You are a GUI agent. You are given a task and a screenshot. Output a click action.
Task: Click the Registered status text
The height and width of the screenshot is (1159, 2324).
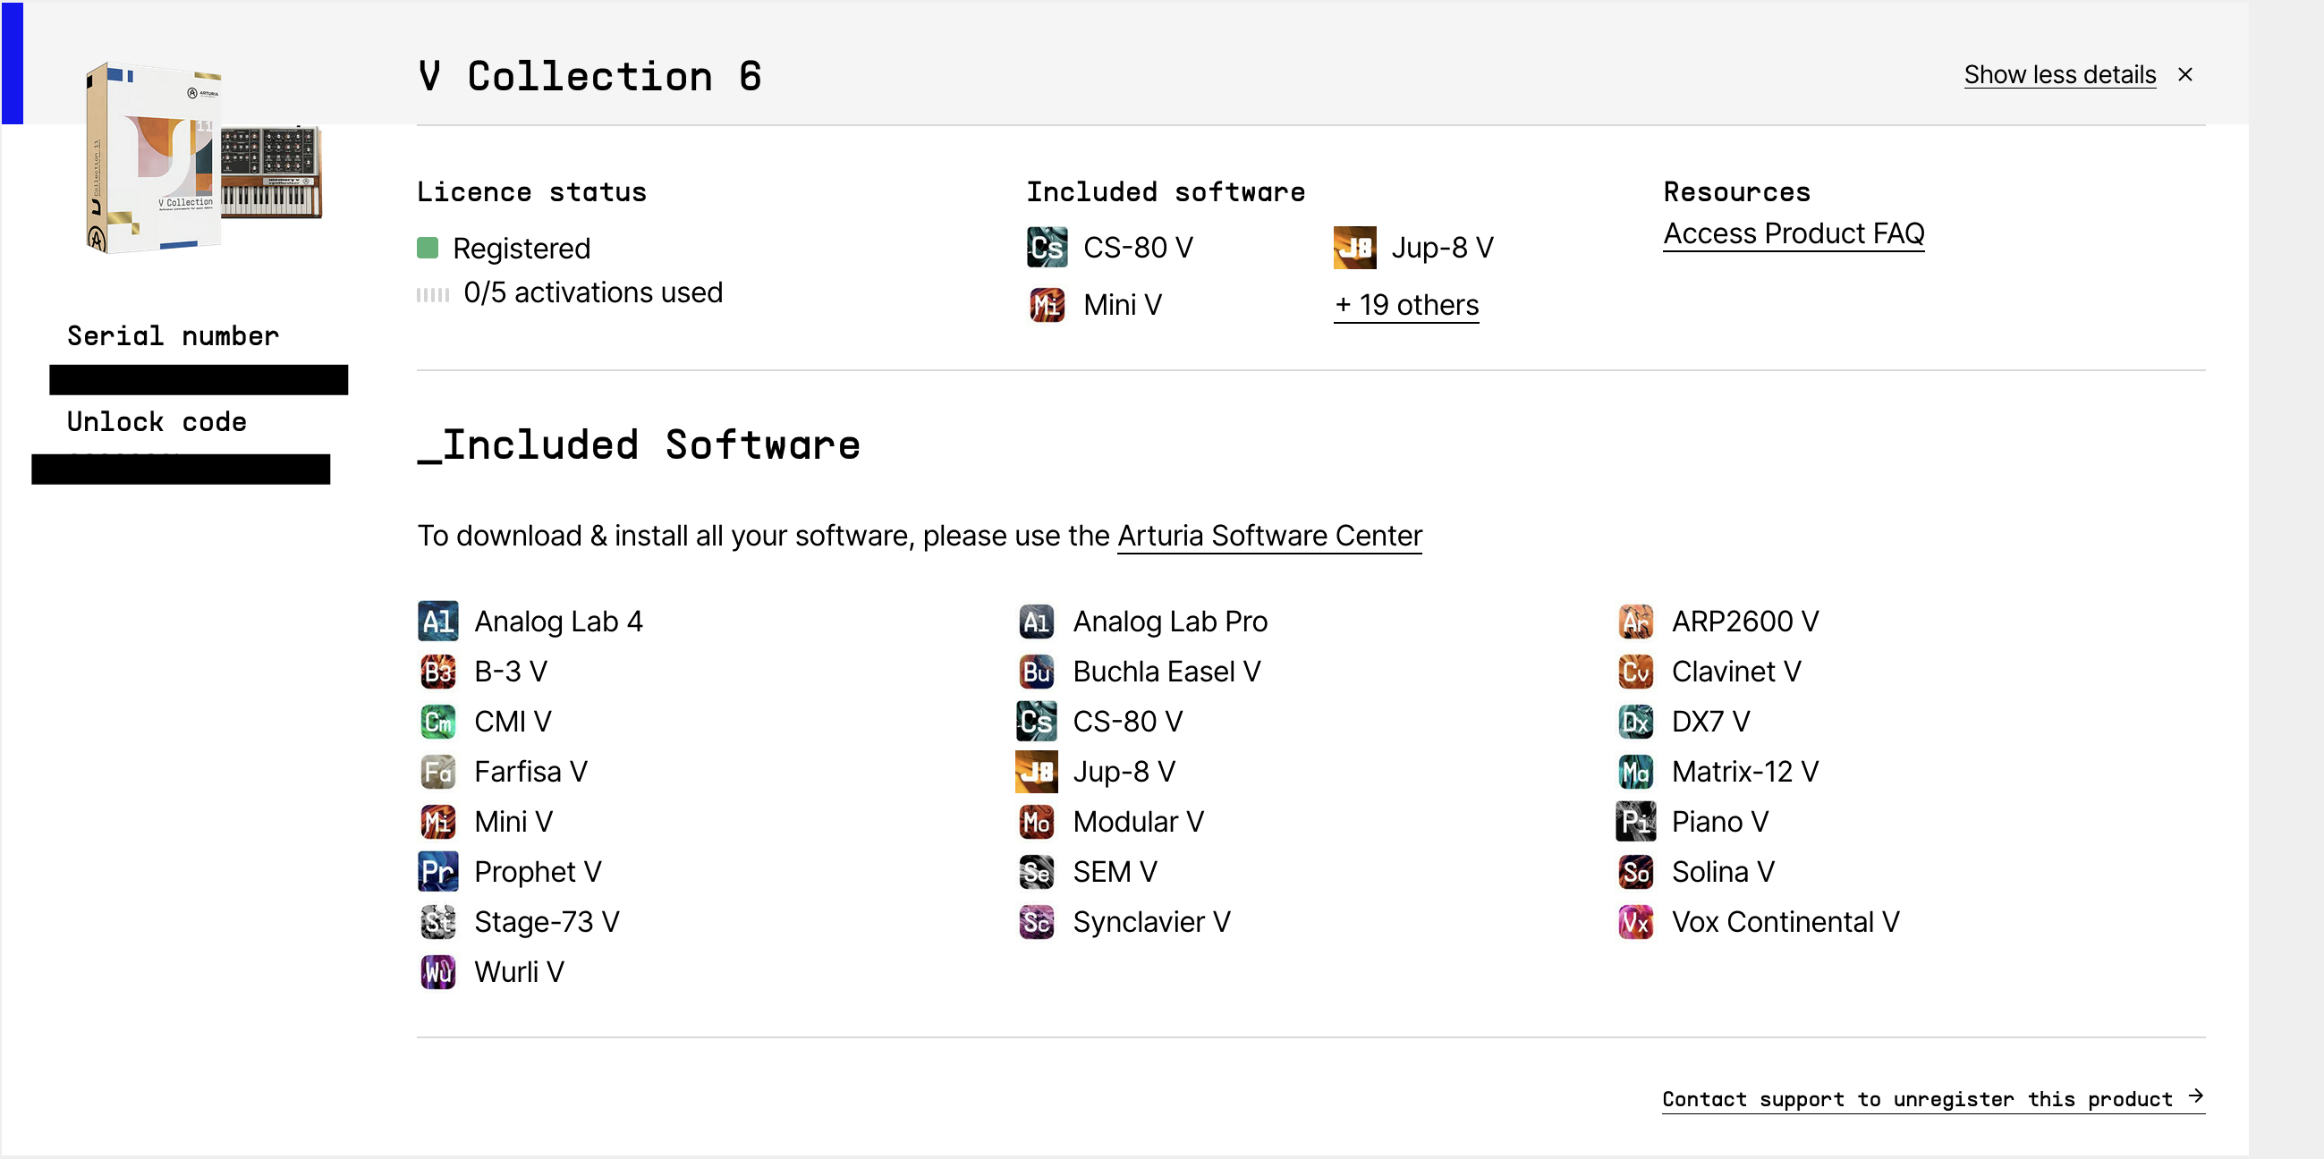[x=522, y=248]
